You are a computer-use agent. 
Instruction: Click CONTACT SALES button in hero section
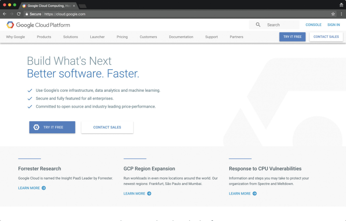[x=107, y=127]
